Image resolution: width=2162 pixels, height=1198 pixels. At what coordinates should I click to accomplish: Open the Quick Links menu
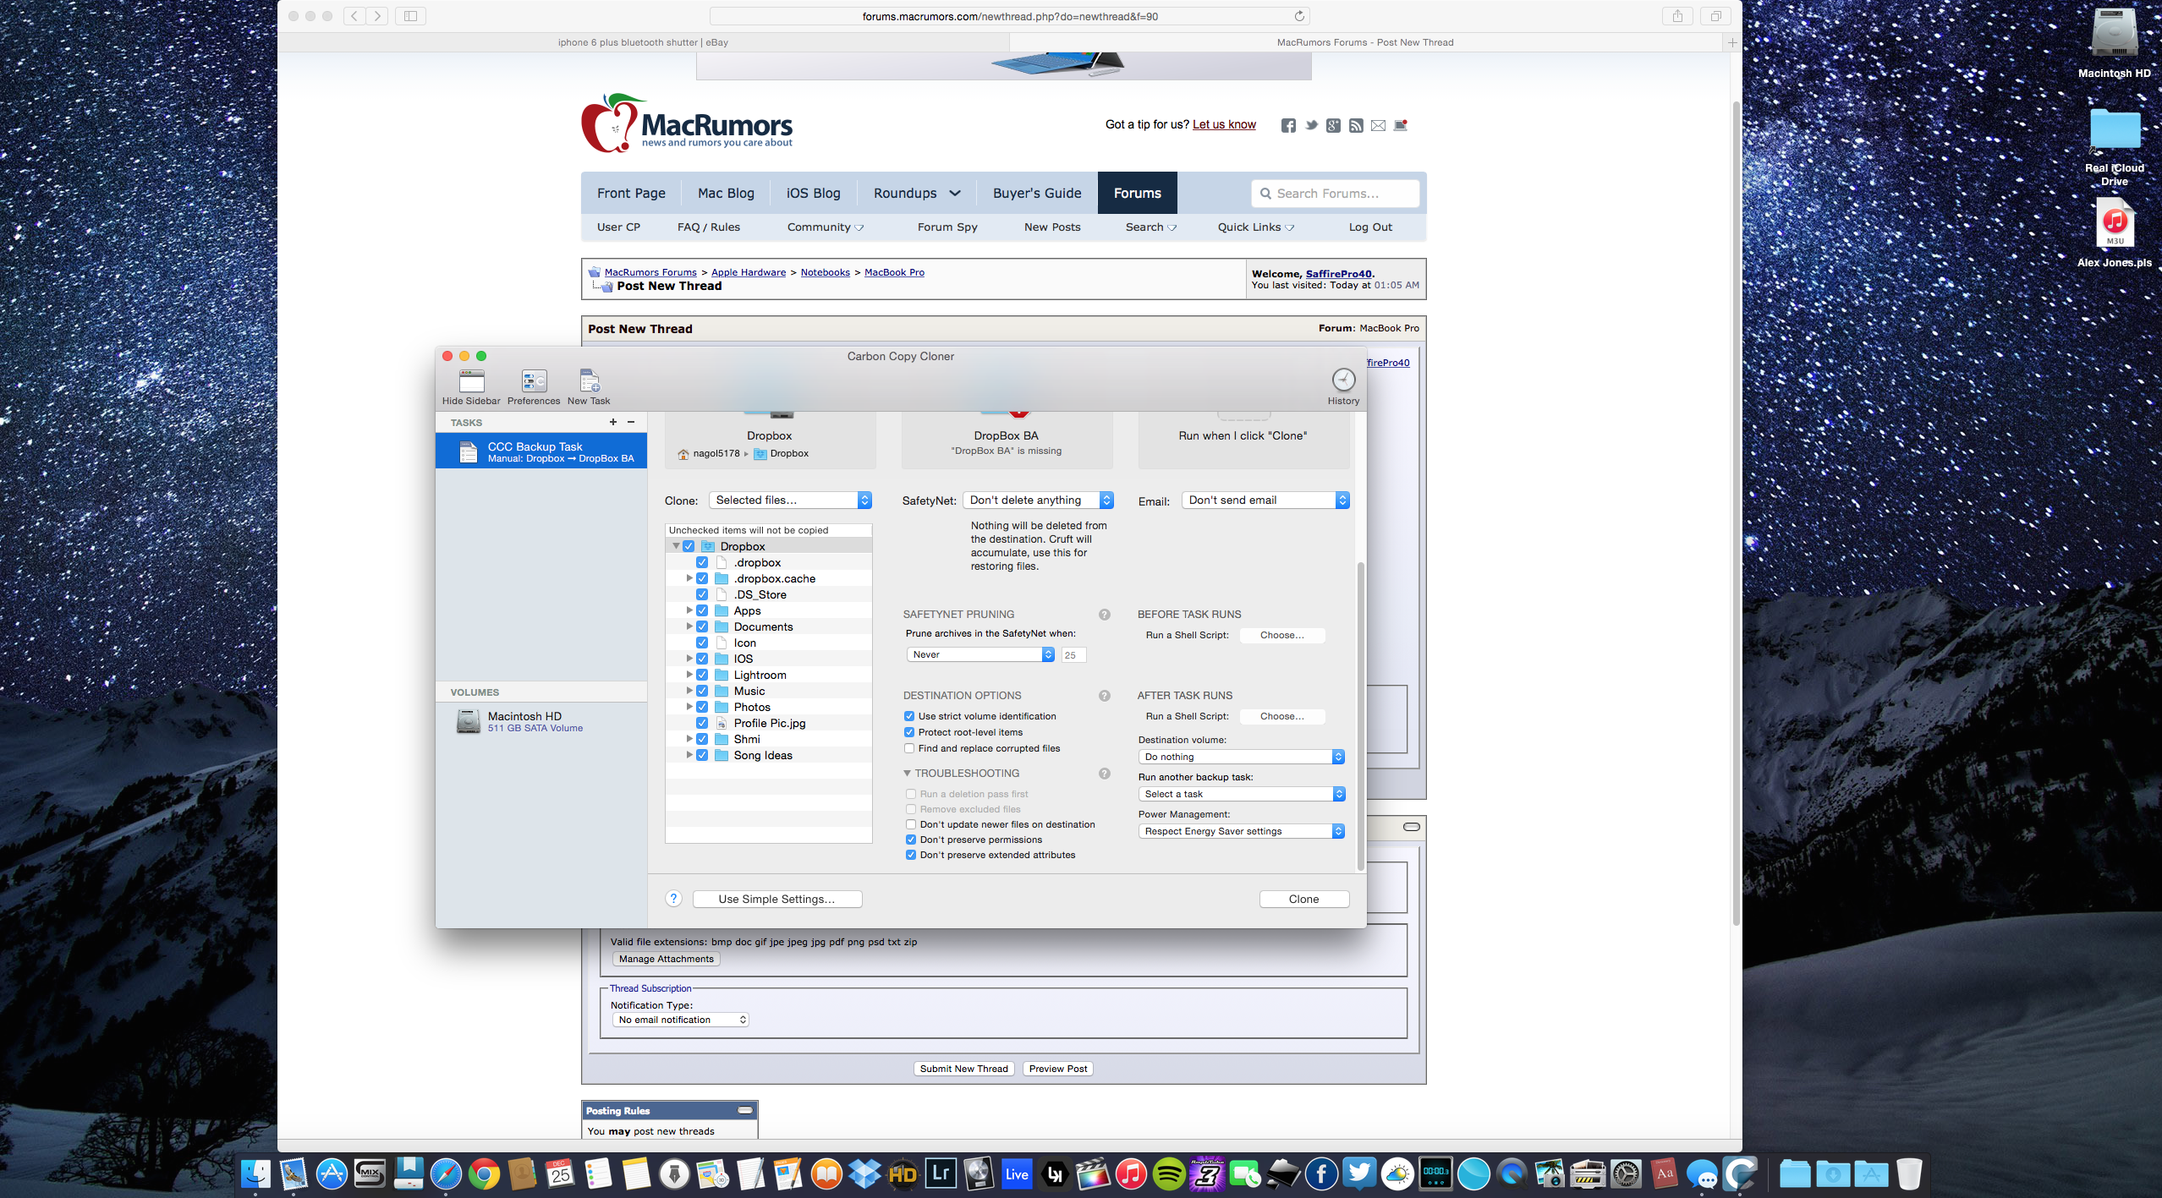coord(1255,227)
